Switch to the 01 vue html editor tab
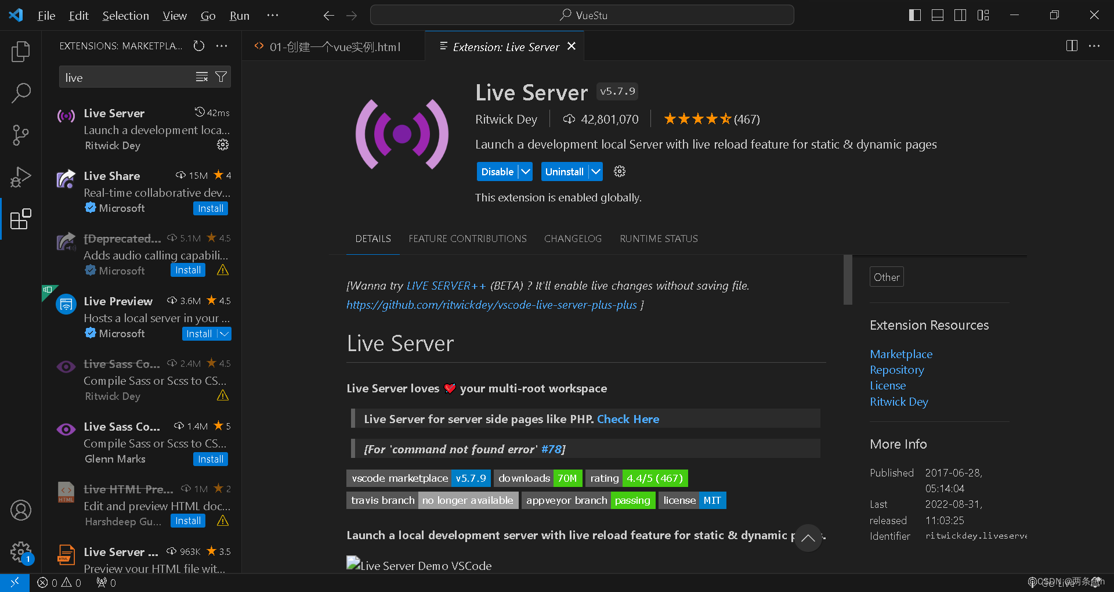1114x592 pixels. [334, 46]
